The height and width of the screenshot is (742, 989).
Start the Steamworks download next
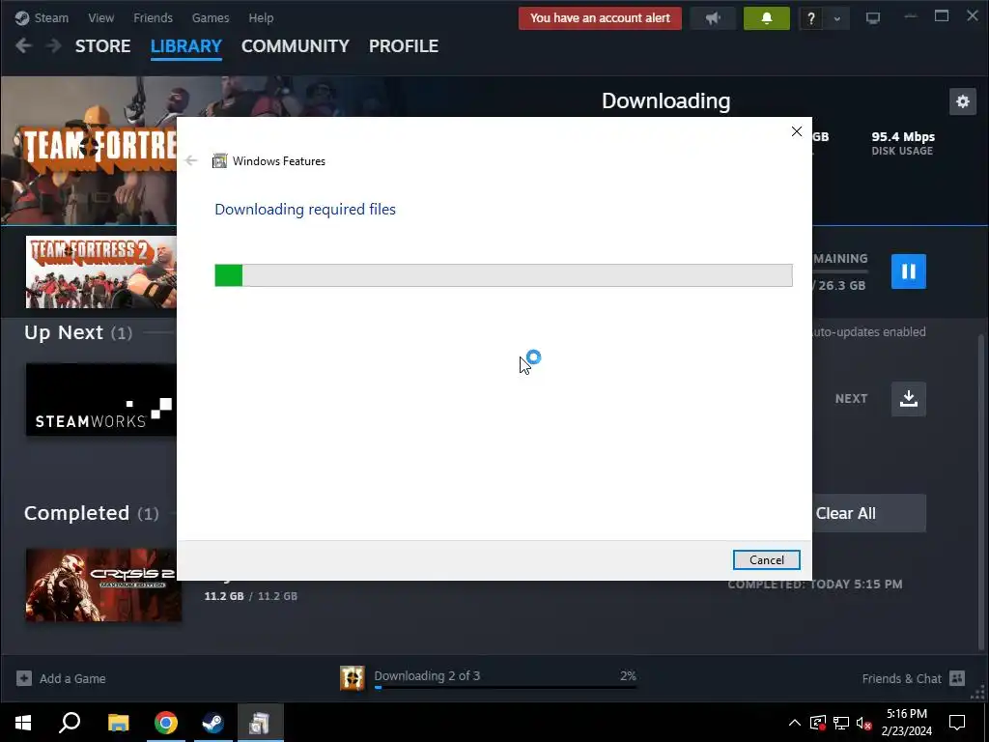pyautogui.click(x=908, y=399)
